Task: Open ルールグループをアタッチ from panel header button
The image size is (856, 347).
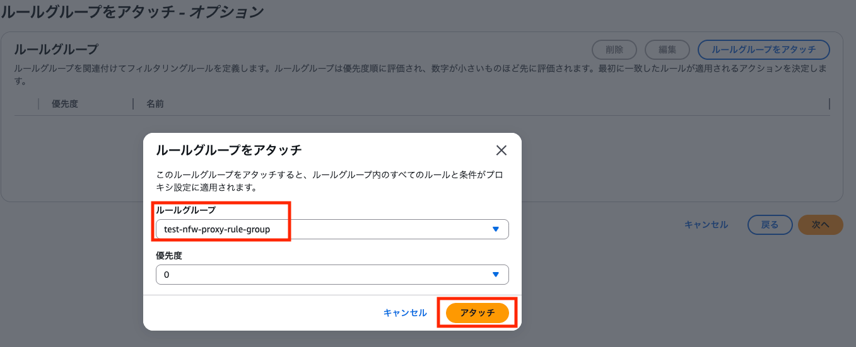Action: coord(763,49)
